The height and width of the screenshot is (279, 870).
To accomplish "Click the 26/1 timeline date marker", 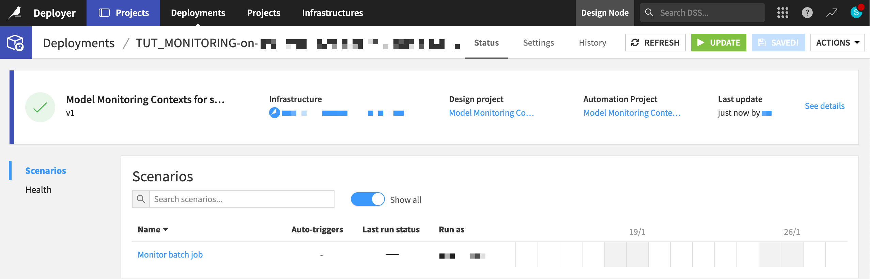I will click(x=792, y=232).
